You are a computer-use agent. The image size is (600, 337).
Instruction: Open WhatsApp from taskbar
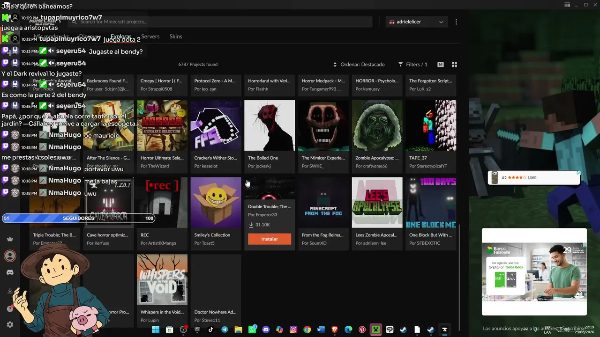(x=252, y=330)
